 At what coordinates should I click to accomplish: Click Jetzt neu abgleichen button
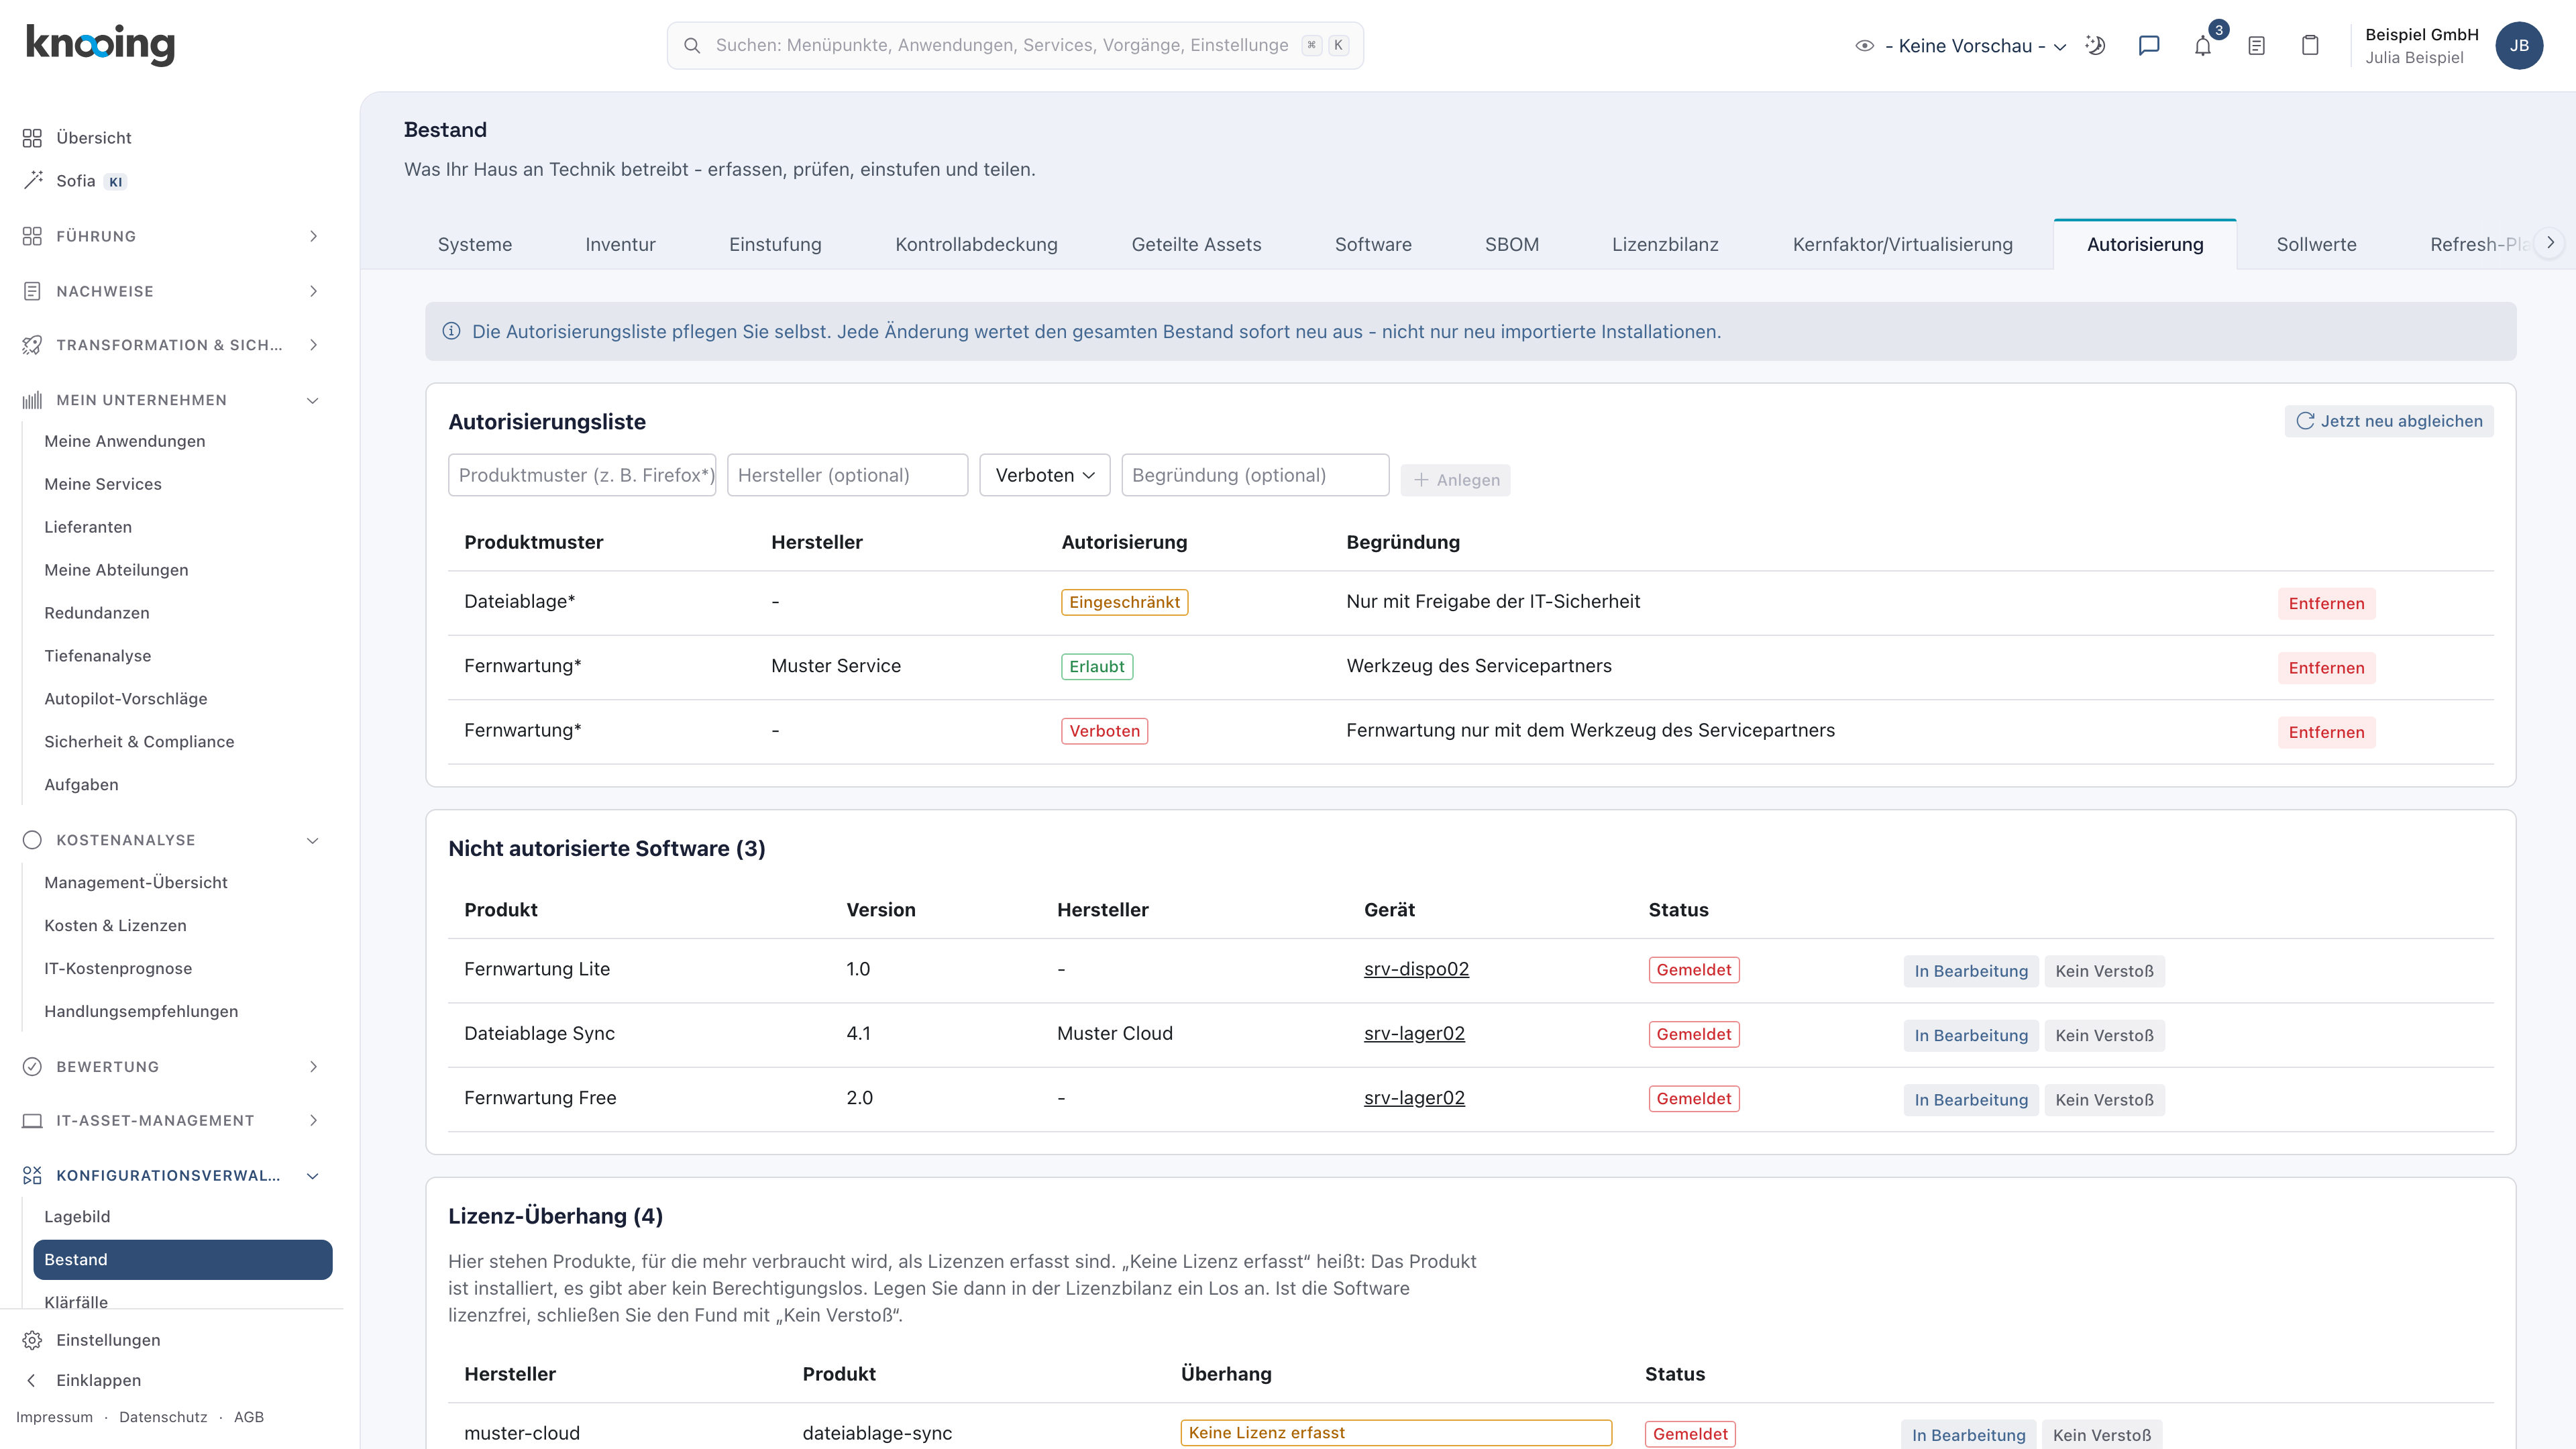[2389, 421]
